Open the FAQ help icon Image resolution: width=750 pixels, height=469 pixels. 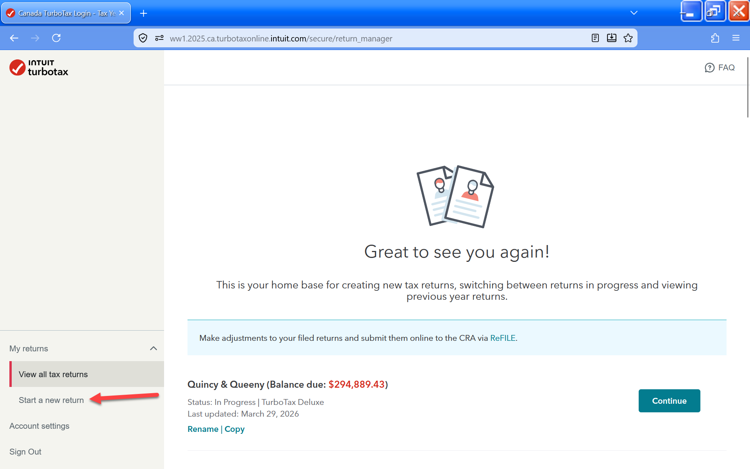(709, 68)
